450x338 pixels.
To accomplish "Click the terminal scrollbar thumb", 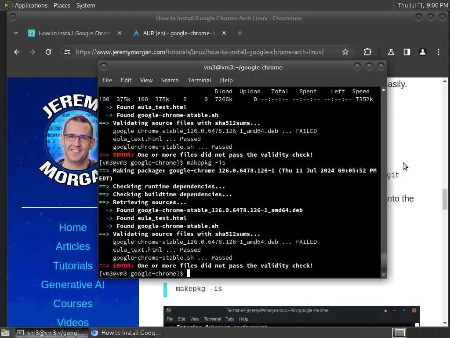I will point(384,262).
